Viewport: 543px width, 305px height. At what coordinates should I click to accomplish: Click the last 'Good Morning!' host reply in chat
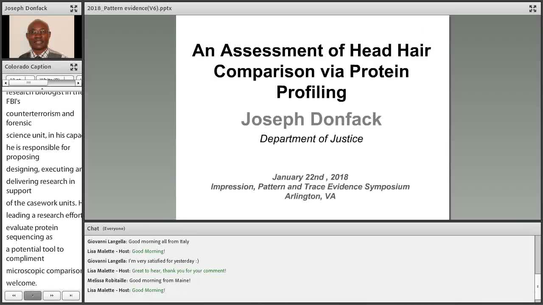148,290
